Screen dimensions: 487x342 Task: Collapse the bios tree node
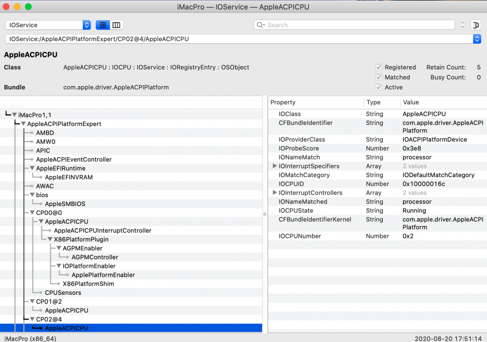click(x=32, y=195)
